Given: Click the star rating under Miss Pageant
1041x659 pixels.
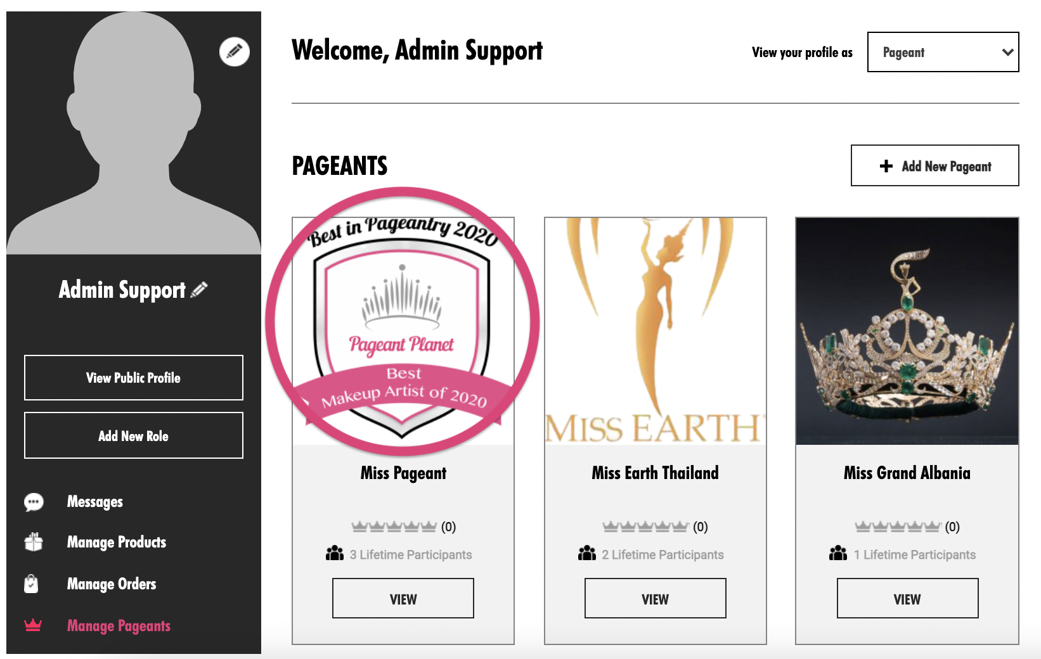Looking at the screenshot, I should [x=394, y=527].
